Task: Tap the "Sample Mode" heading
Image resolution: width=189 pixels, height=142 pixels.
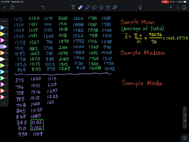Action: (x=142, y=83)
